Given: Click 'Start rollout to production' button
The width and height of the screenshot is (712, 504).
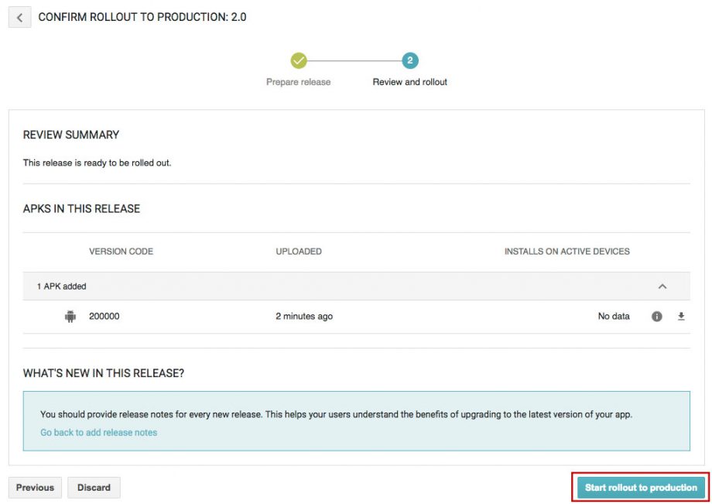Looking at the screenshot, I should coord(641,488).
